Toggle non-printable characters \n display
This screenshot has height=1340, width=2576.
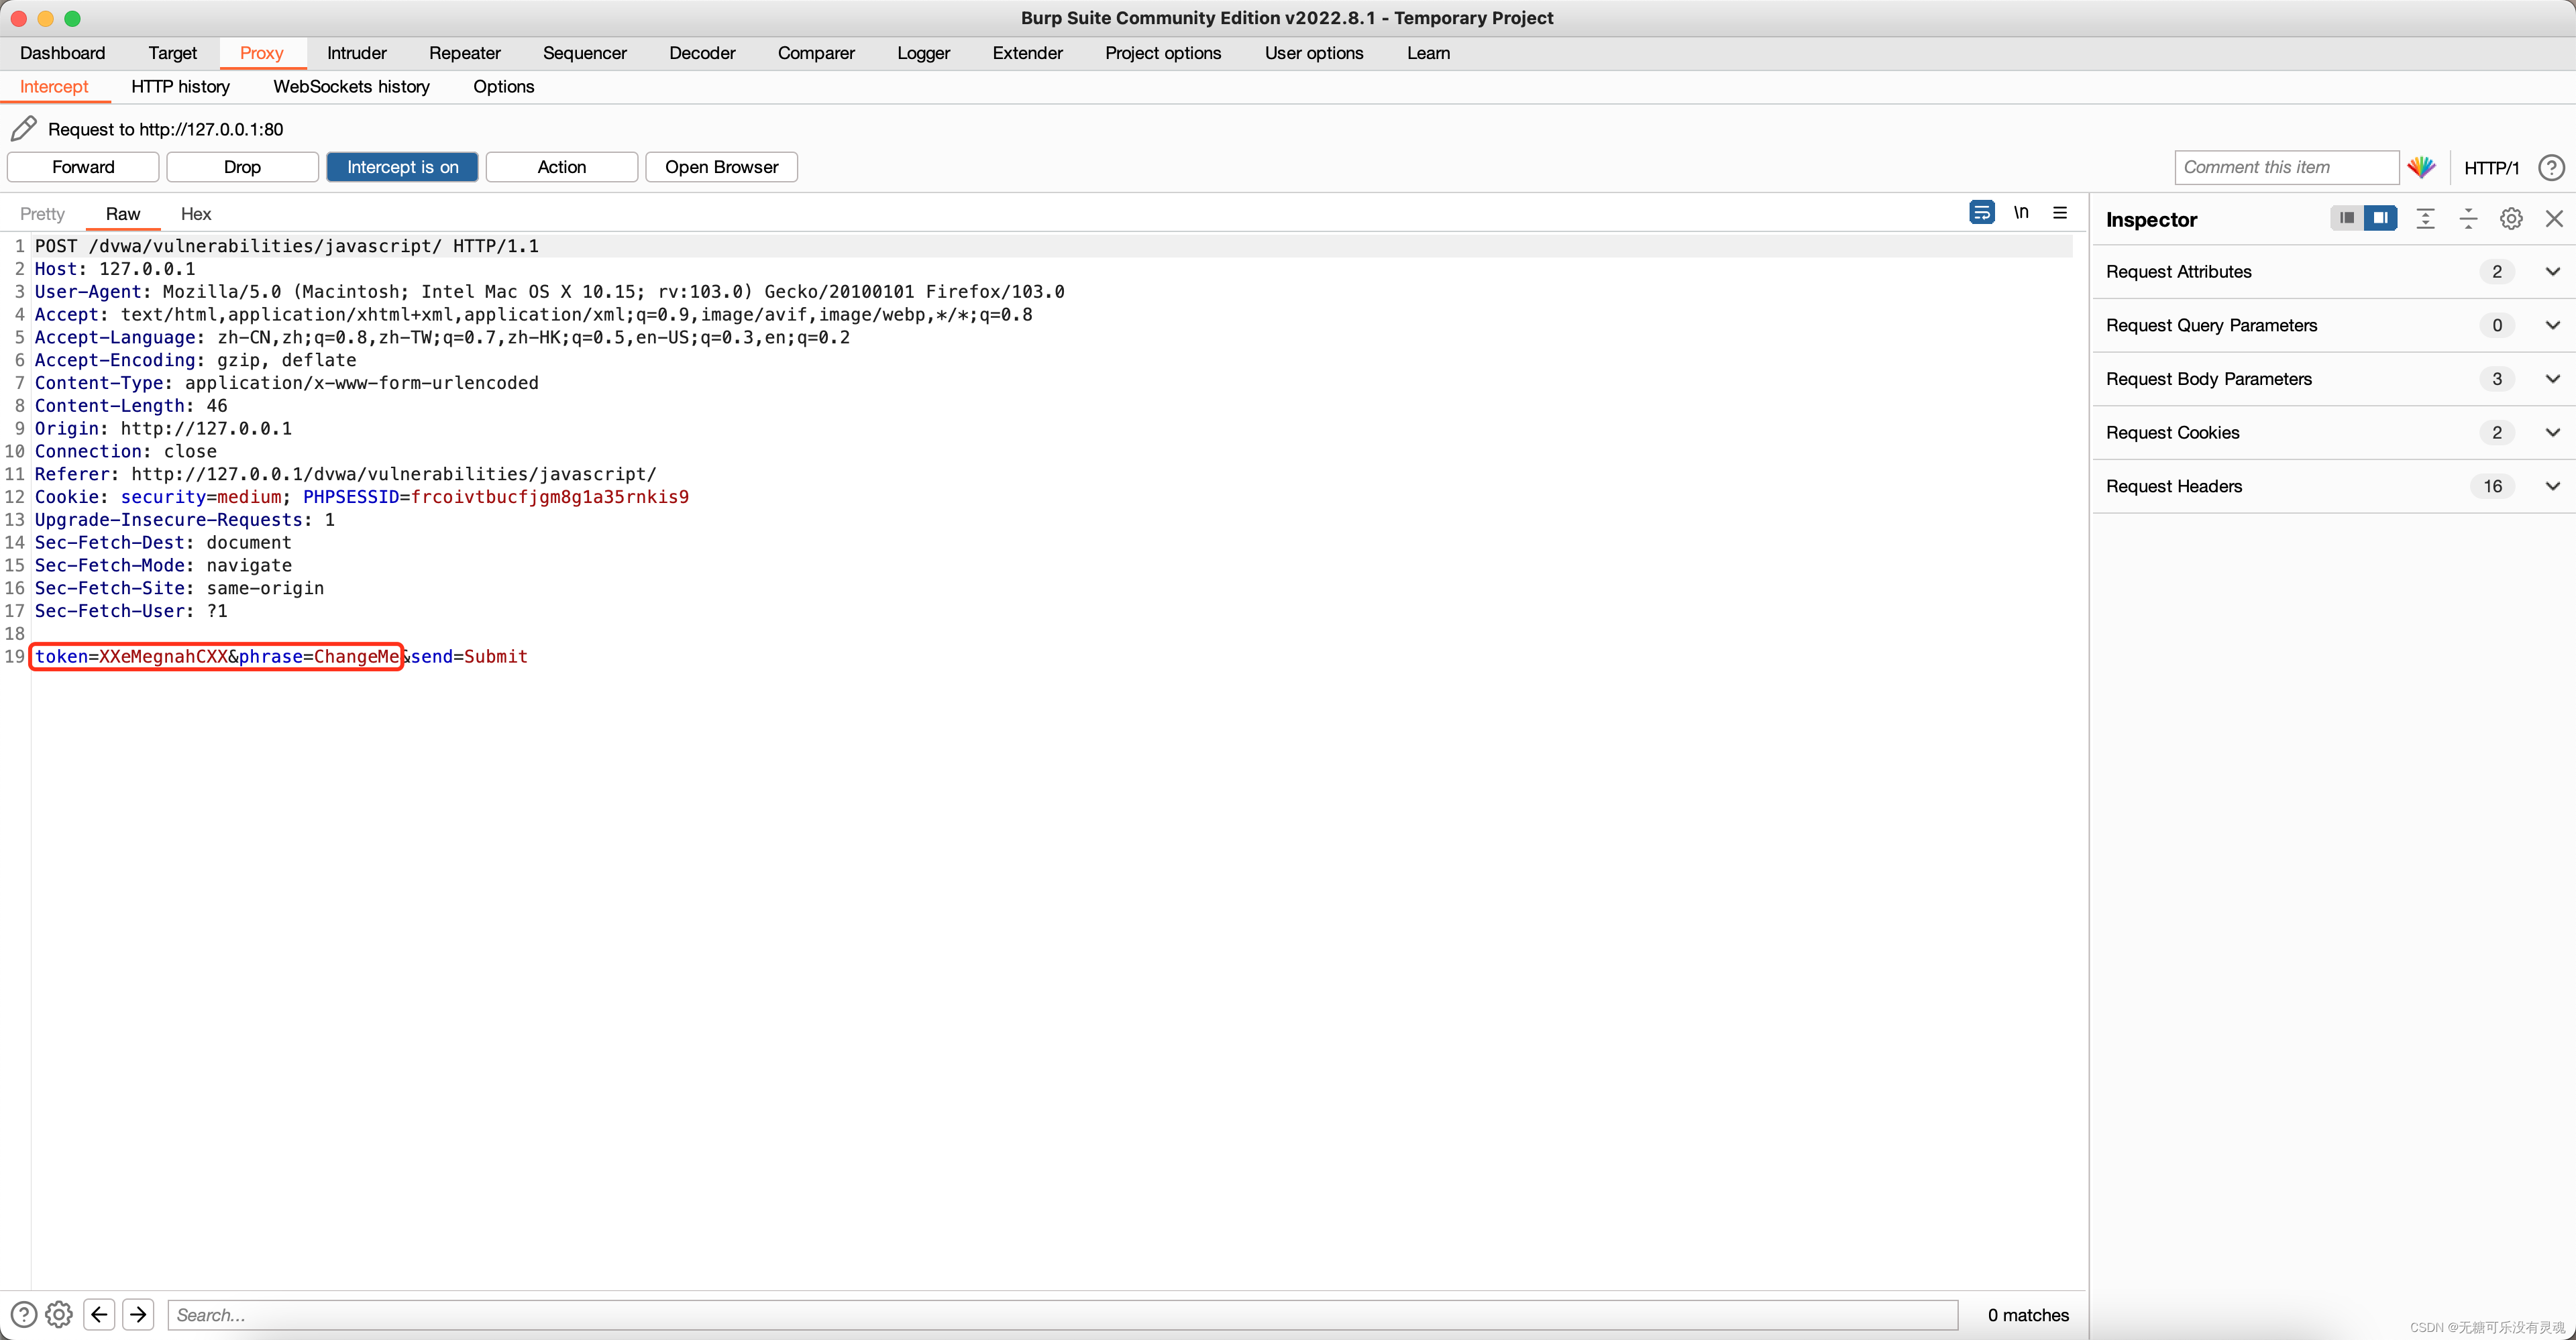click(x=2021, y=212)
